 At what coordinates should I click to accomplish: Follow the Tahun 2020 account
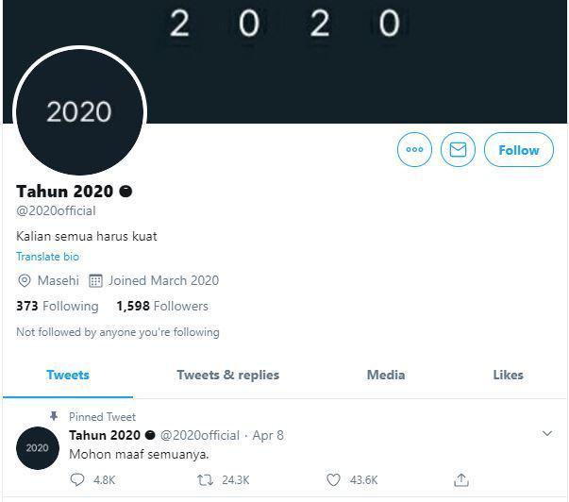click(519, 149)
